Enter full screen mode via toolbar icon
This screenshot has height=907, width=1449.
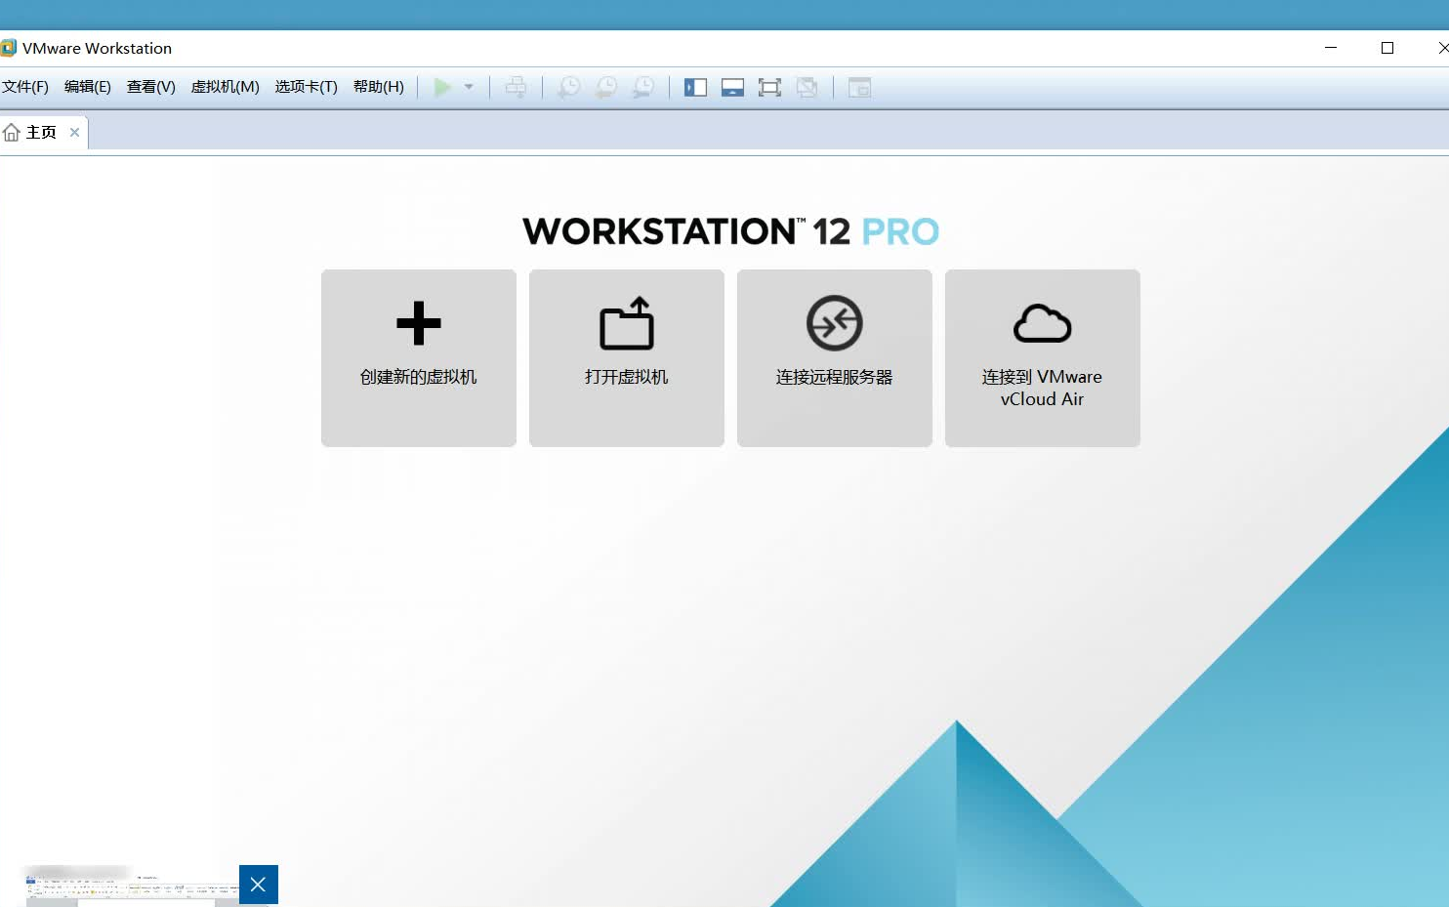[769, 88]
